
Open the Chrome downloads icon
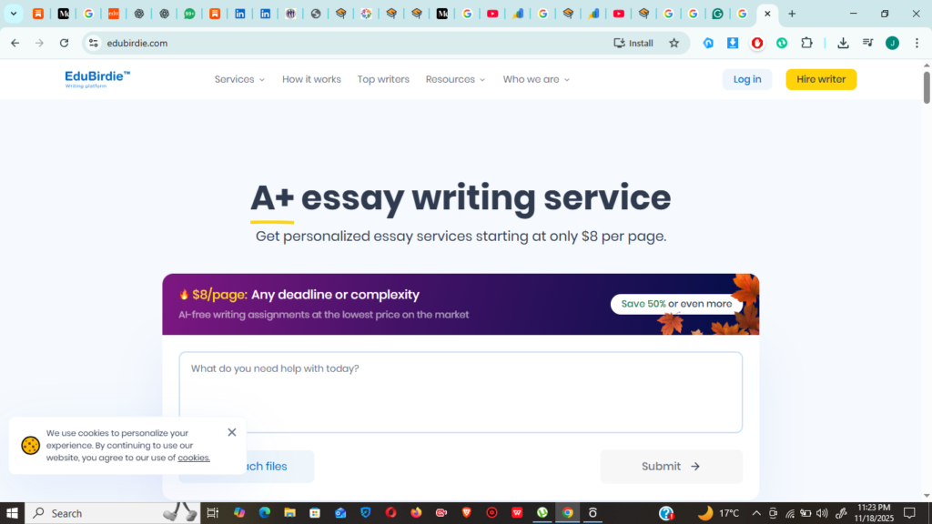point(843,43)
